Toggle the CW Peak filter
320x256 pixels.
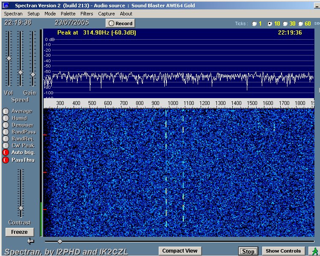click(6, 145)
